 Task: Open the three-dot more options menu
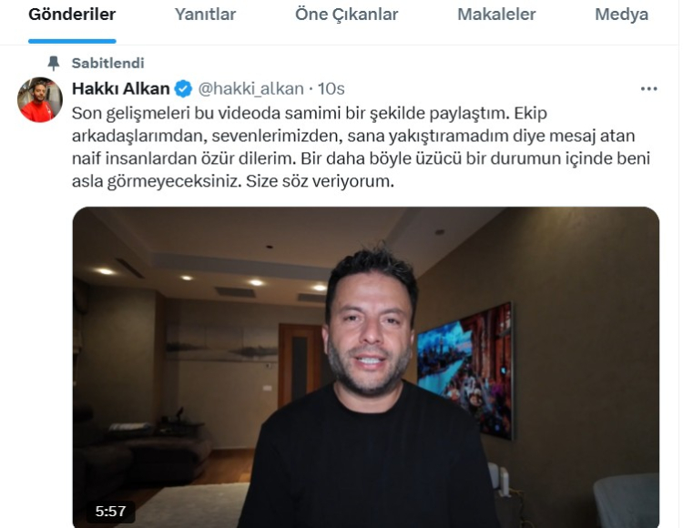pos(648,89)
